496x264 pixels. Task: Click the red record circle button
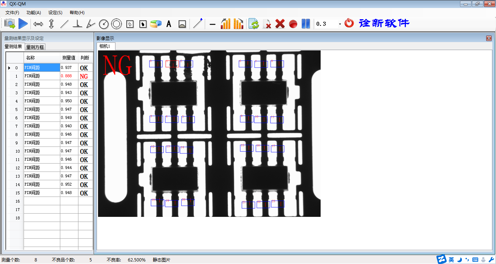coord(293,24)
